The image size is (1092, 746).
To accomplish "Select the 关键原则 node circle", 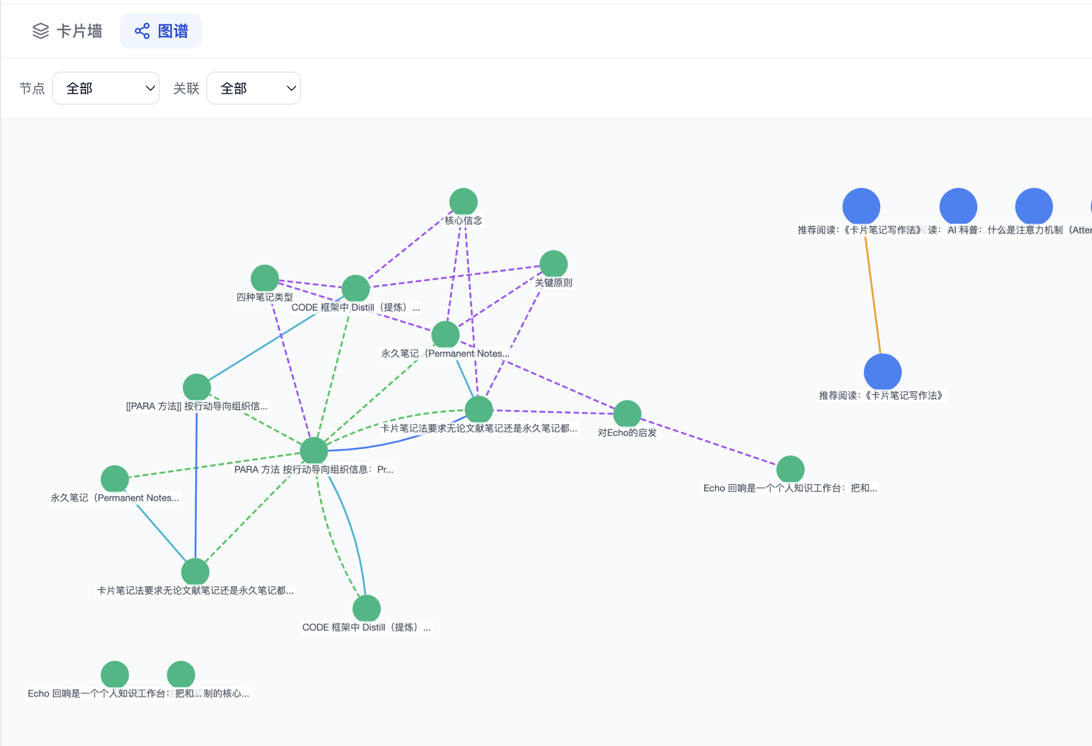I will point(553,264).
